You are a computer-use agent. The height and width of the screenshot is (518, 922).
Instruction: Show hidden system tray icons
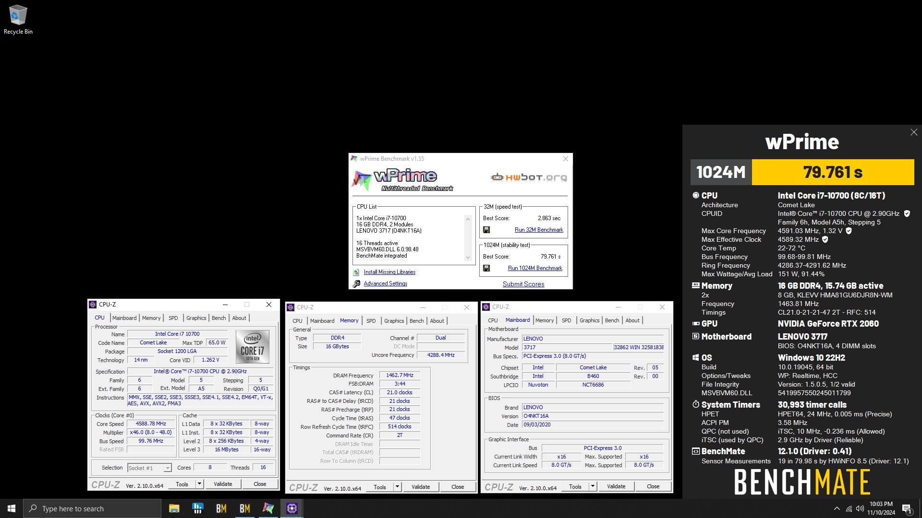click(837, 508)
